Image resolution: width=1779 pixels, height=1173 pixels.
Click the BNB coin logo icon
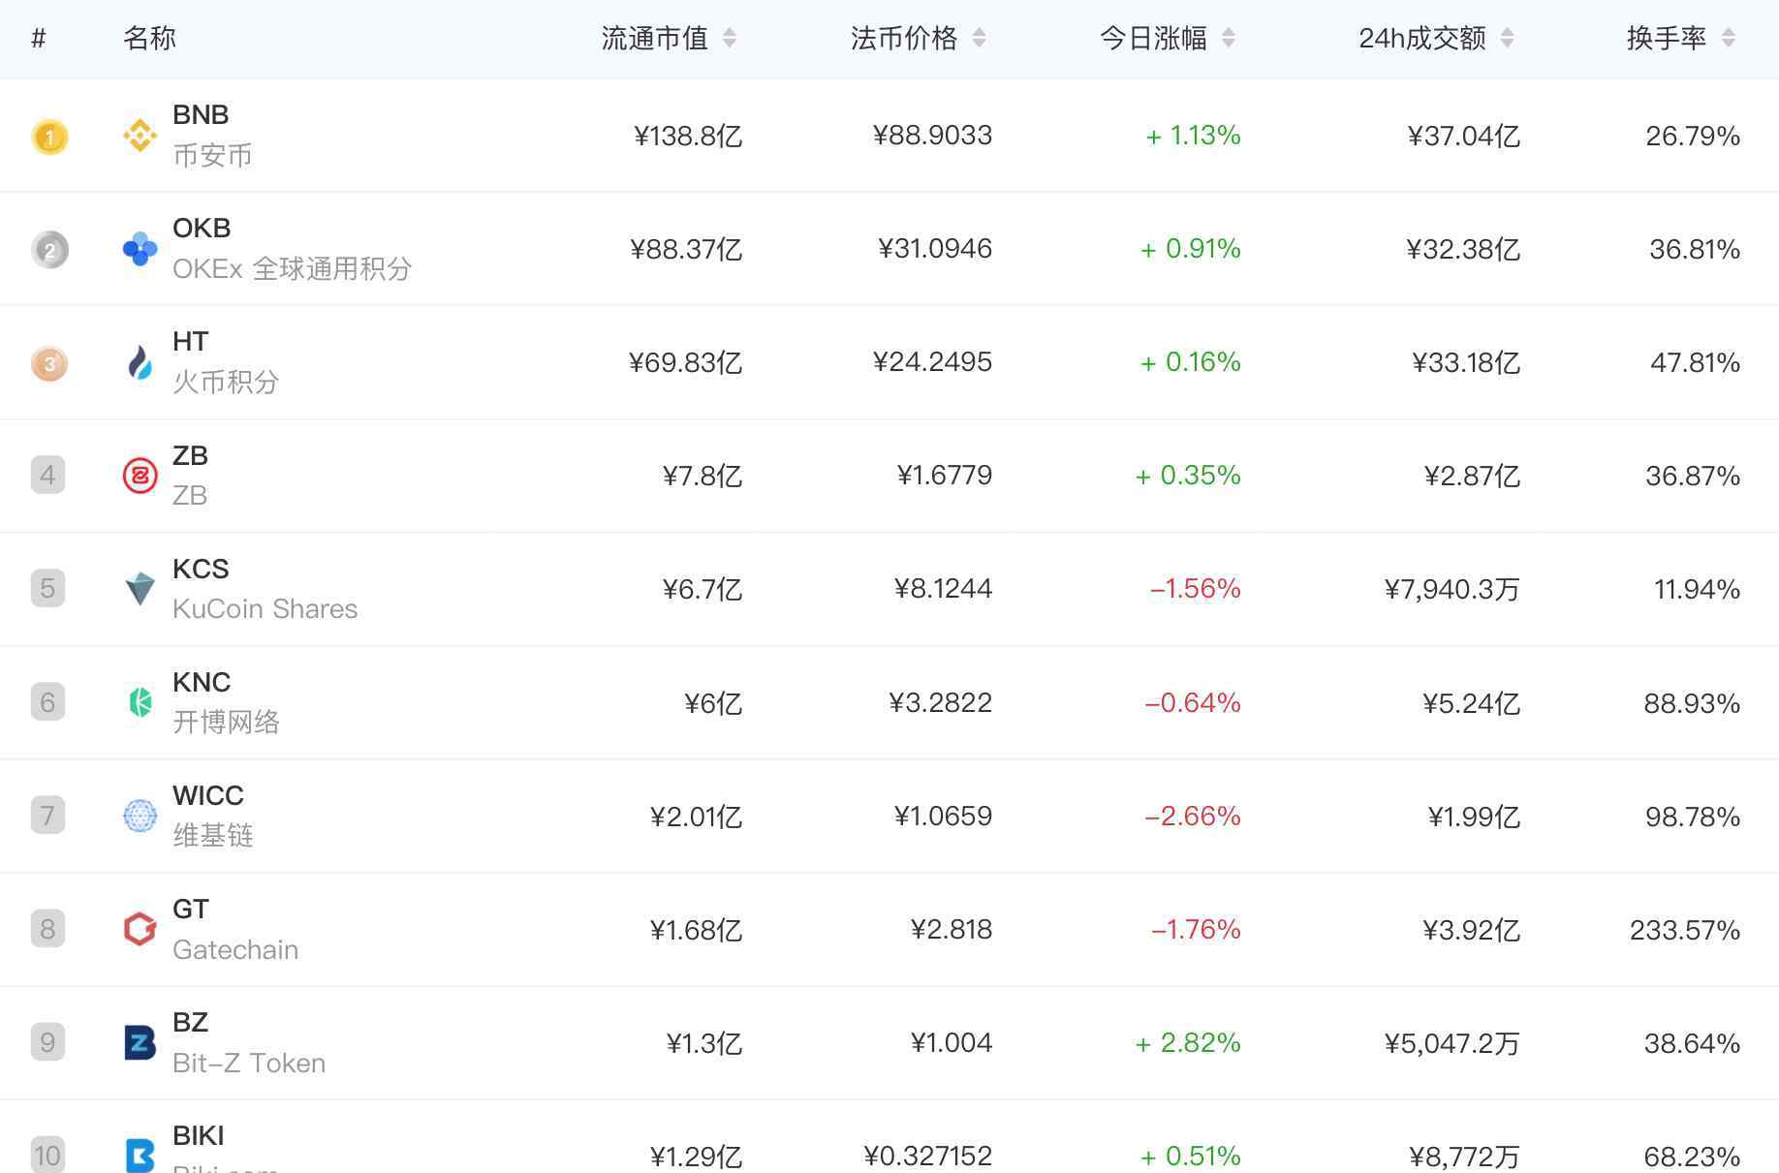140,136
